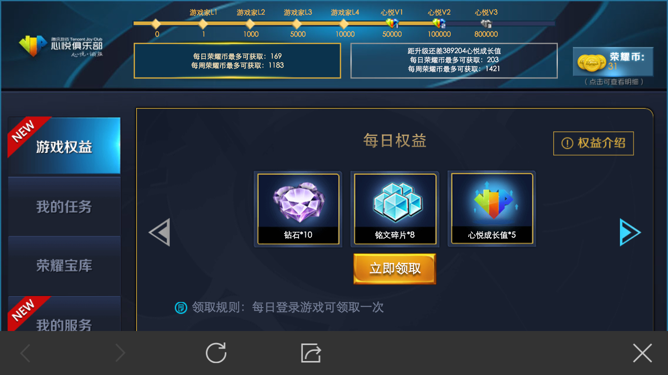The width and height of the screenshot is (668, 375).
Task: Tap the share icon in bottom bar
Action: pos(311,353)
